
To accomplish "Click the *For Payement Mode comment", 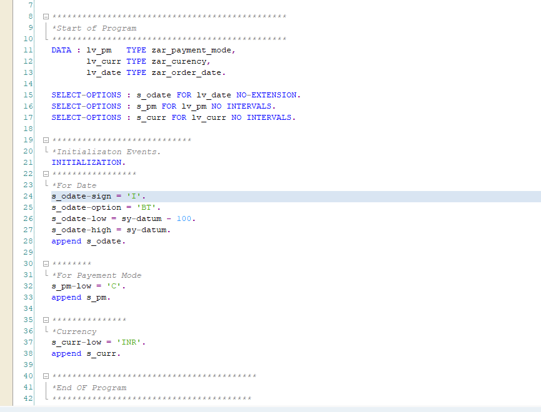I will pyautogui.click(x=96, y=275).
